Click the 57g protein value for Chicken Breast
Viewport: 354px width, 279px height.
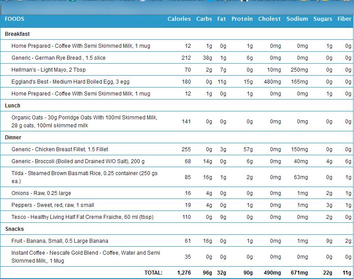(248, 149)
